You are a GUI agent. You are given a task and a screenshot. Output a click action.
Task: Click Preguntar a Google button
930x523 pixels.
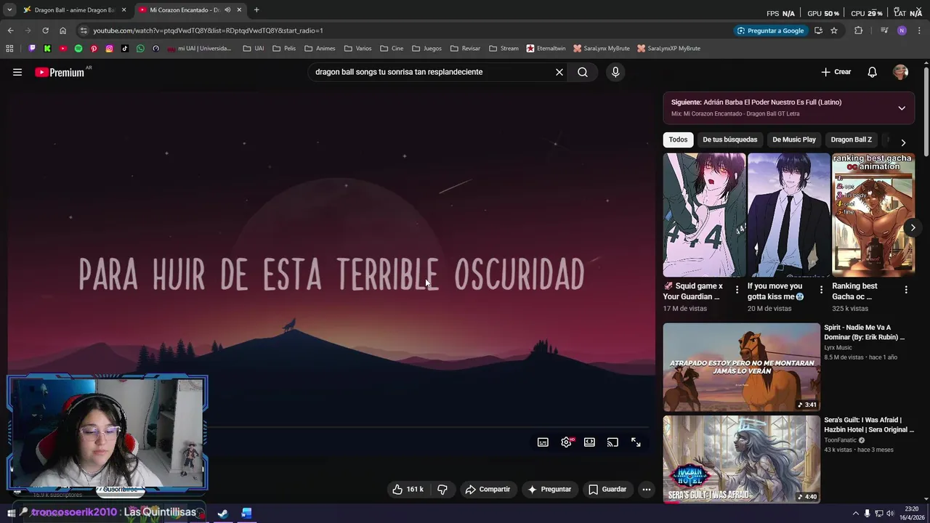[770, 31]
